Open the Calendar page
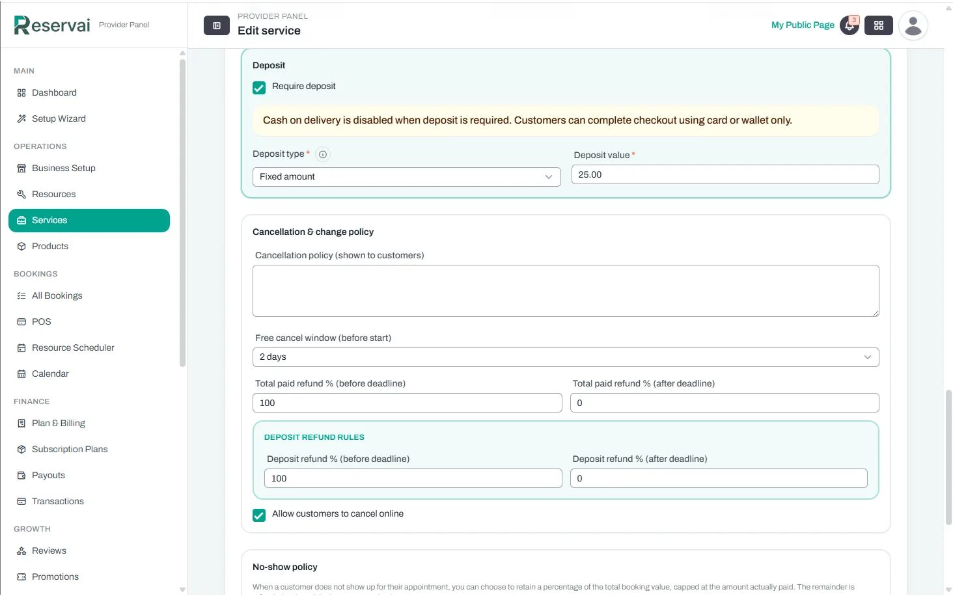The image size is (953, 596). coord(89,374)
